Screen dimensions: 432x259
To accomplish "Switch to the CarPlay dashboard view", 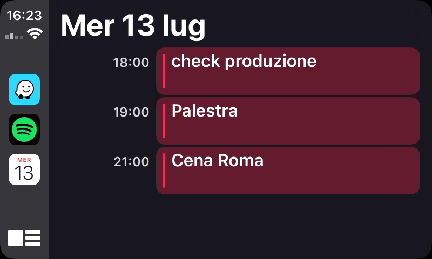I will pyautogui.click(x=24, y=238).
